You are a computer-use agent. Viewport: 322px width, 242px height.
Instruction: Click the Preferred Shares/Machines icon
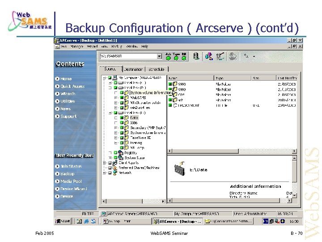pos(115,168)
